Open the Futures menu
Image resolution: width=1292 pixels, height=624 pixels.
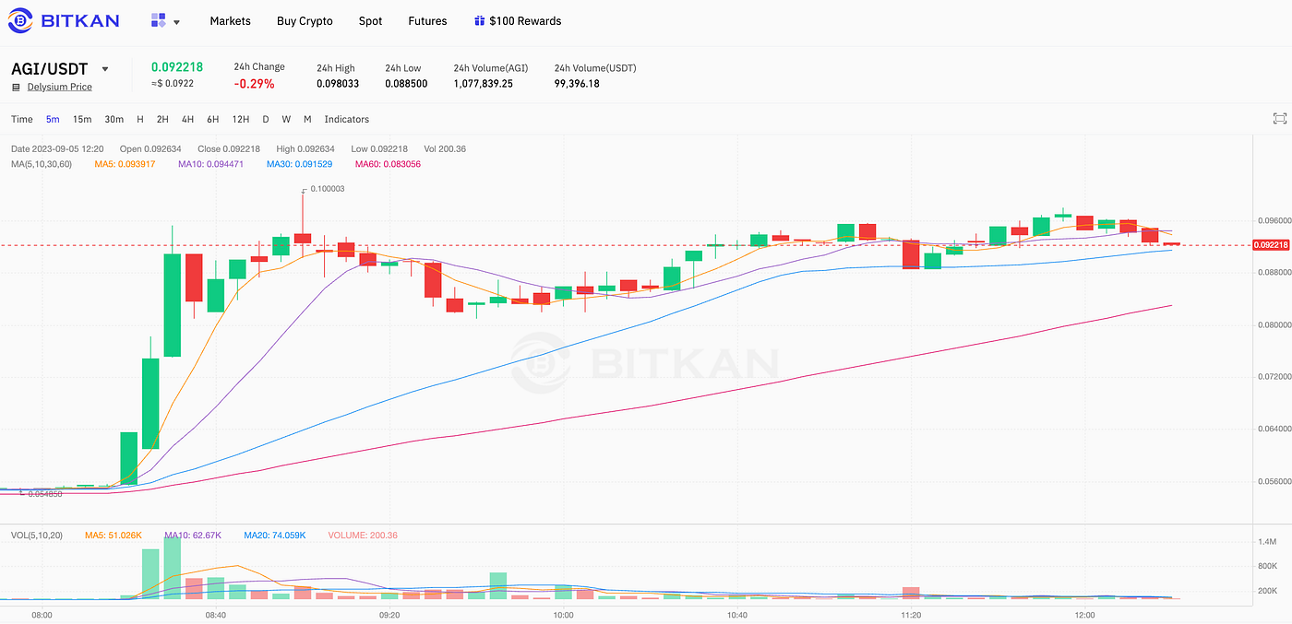(427, 20)
